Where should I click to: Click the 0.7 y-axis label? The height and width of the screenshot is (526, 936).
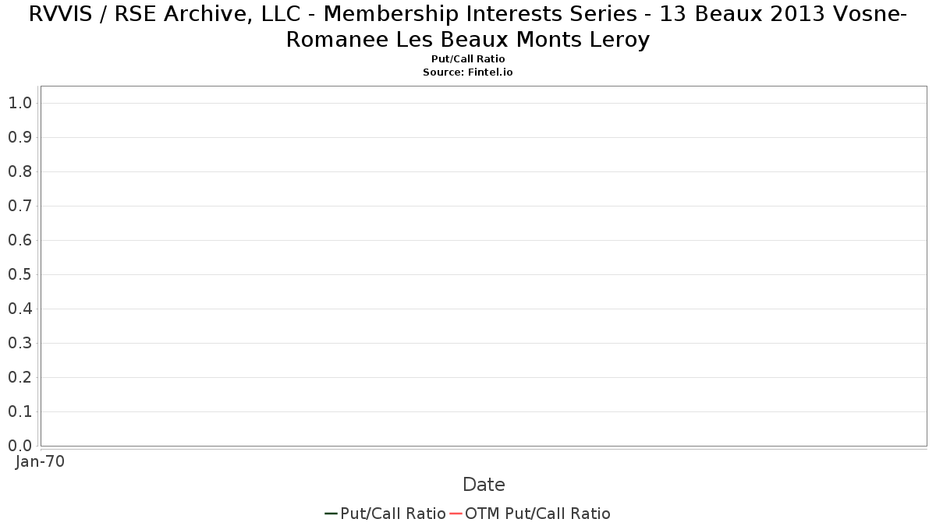pos(19,206)
